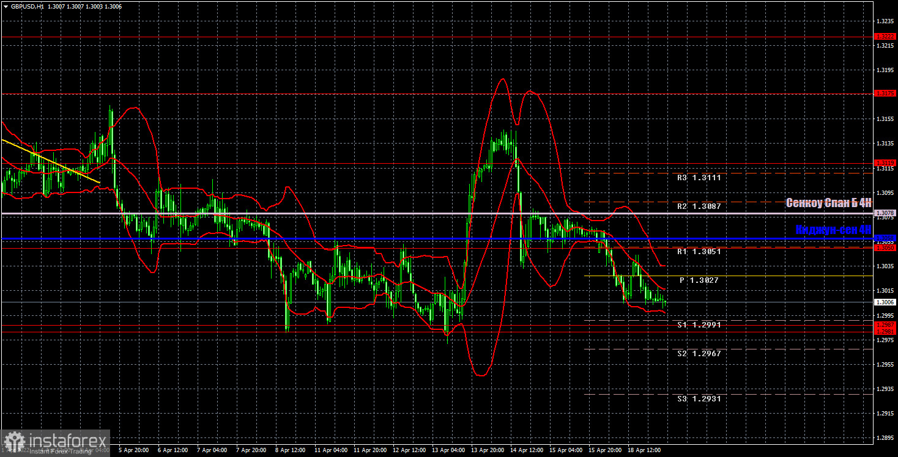This screenshot has height=457, width=898.
Task: Click the instaforex logo
Action: (x=56, y=442)
